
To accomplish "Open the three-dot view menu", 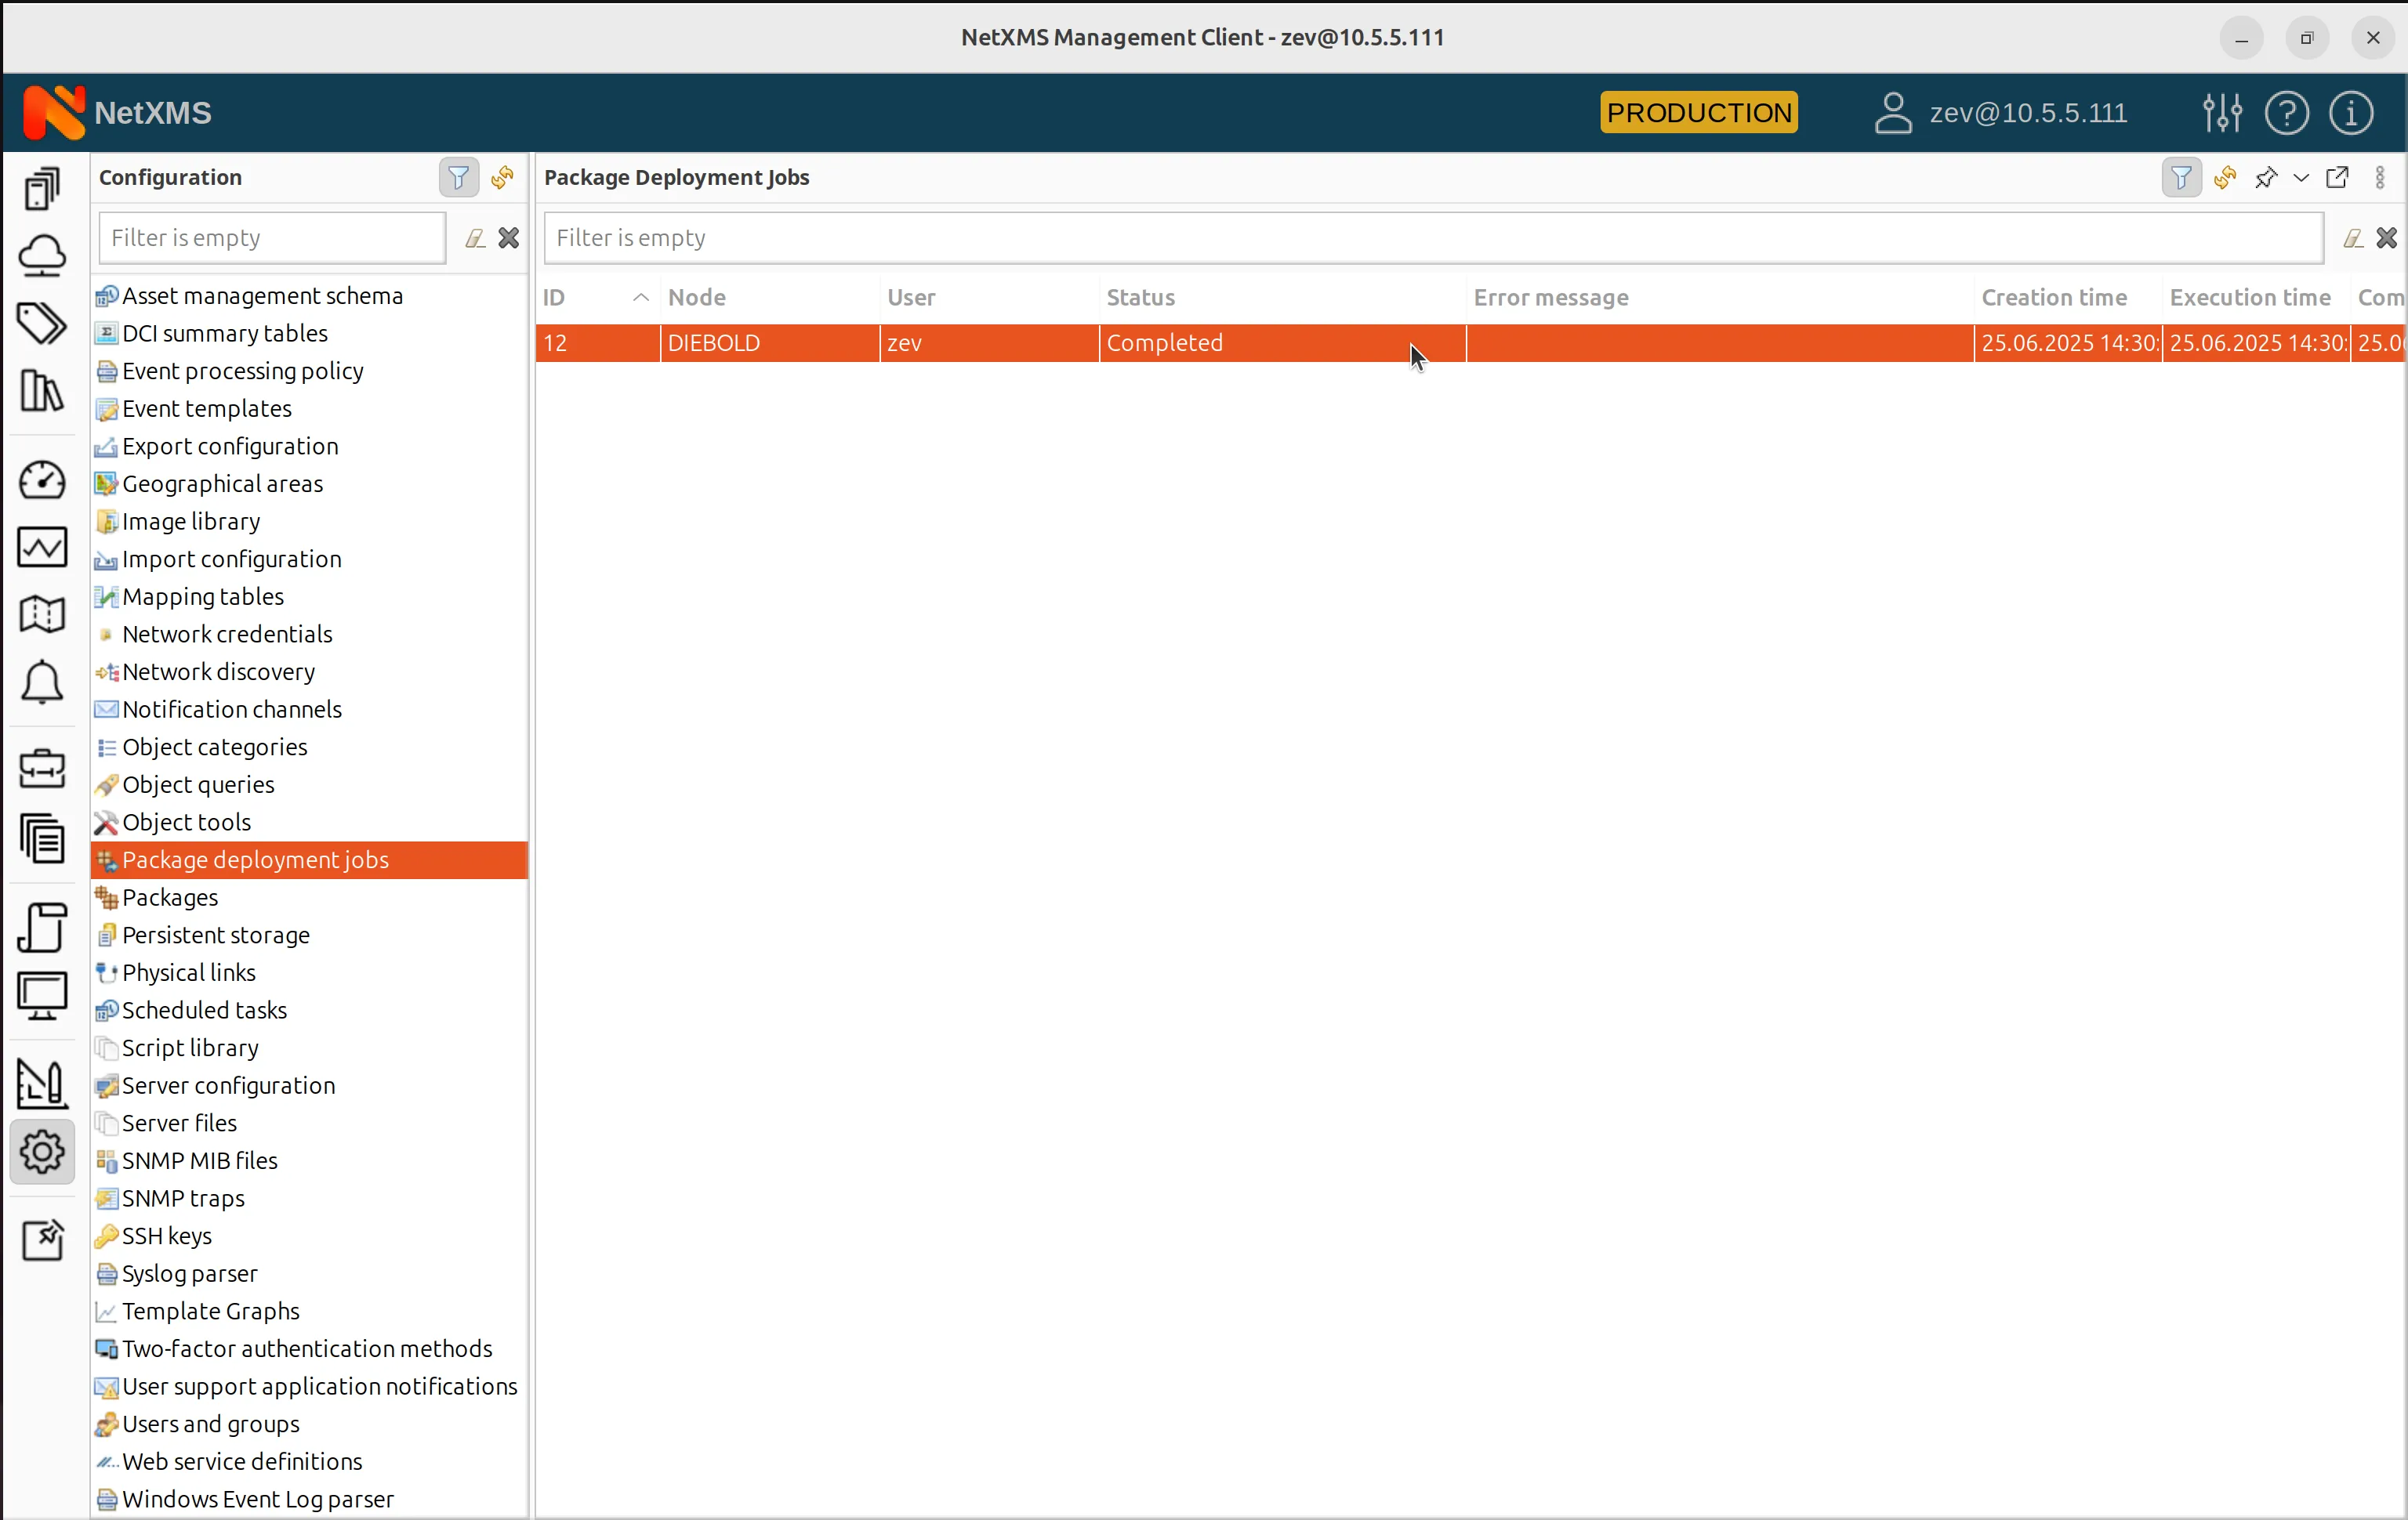I will tap(2380, 178).
